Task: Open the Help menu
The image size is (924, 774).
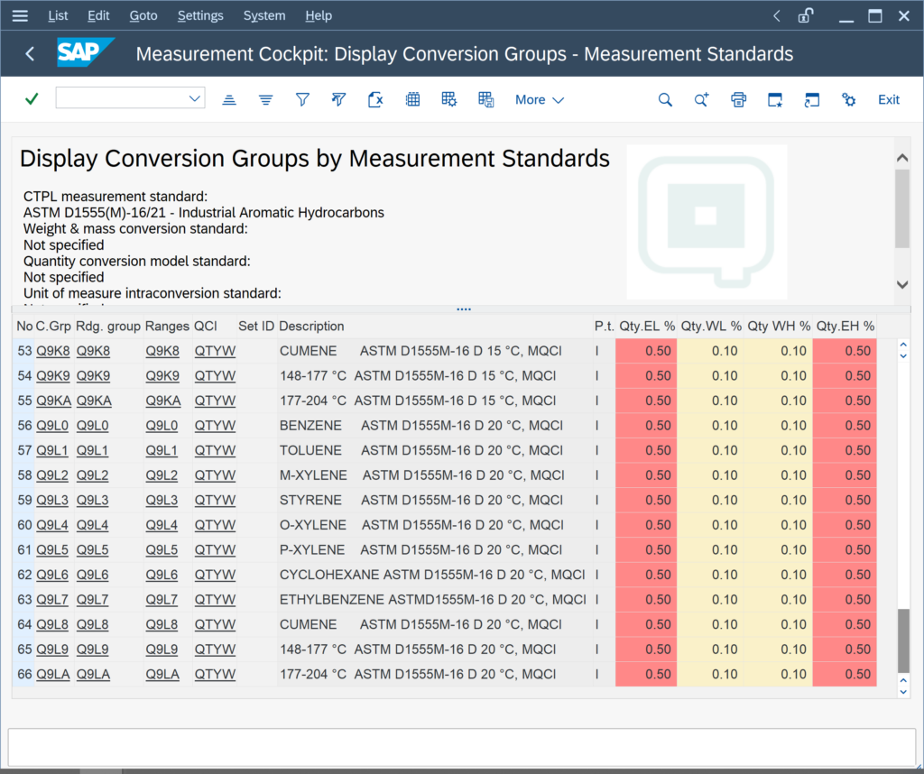Action: (x=319, y=16)
